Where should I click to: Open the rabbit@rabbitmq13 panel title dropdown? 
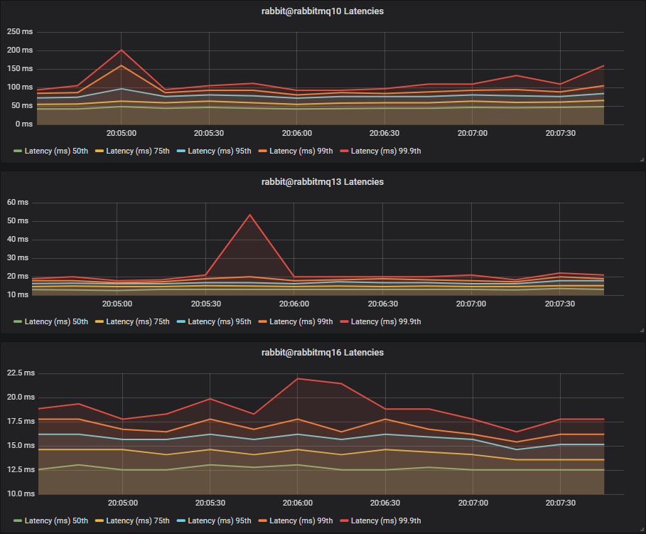[x=323, y=182]
